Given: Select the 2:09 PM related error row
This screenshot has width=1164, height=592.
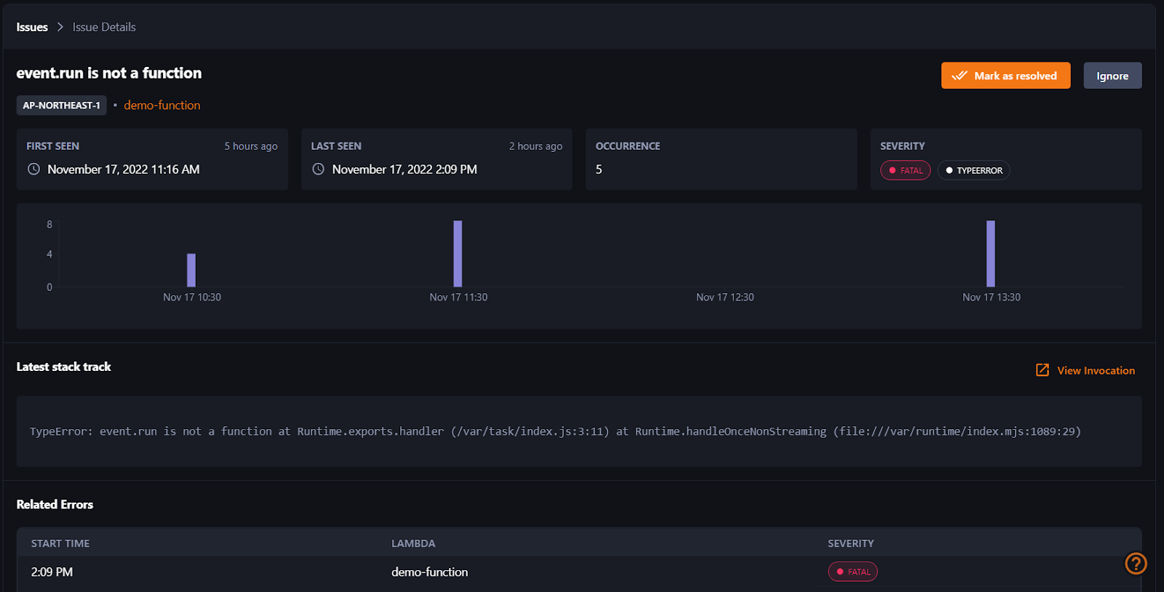Looking at the screenshot, I should (429, 572).
